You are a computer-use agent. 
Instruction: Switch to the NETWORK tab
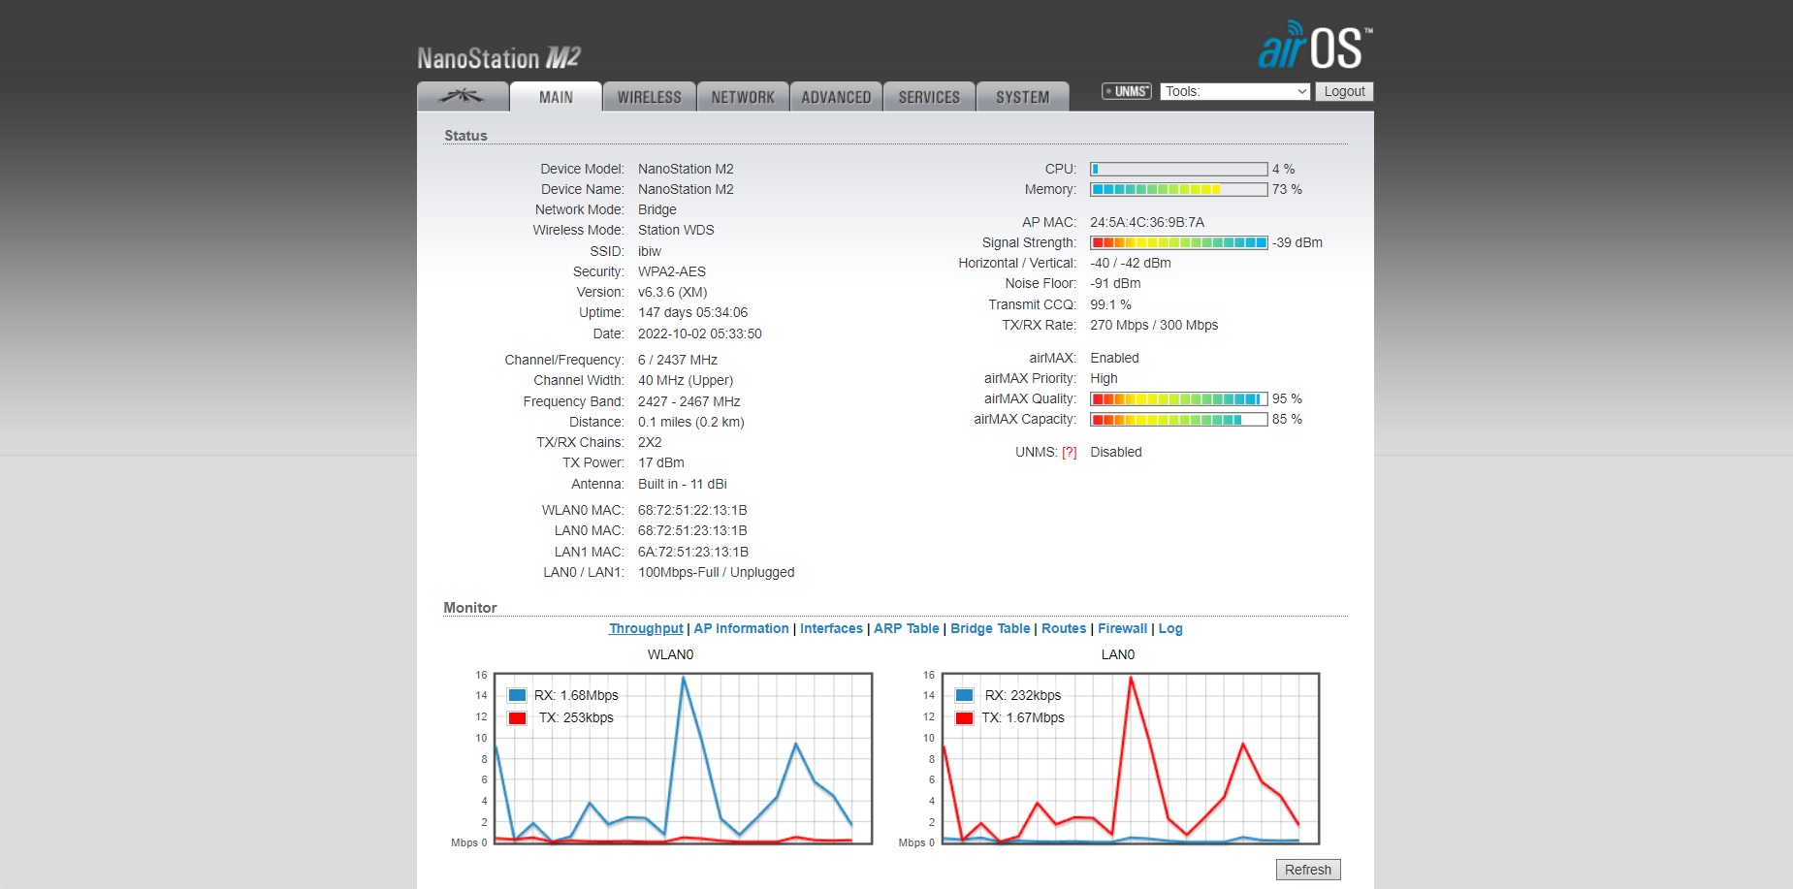click(x=743, y=97)
